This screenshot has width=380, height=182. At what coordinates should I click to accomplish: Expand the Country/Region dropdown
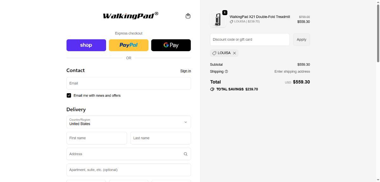point(129,122)
